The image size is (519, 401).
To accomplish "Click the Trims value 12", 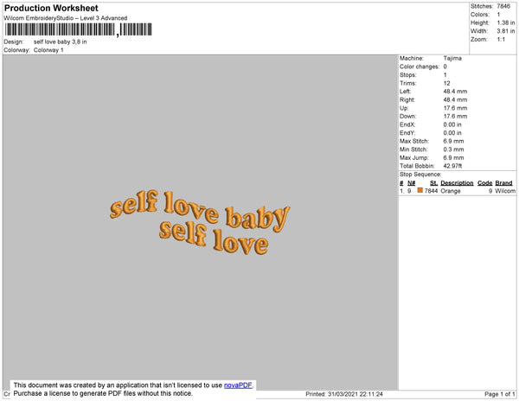I will (x=447, y=83).
